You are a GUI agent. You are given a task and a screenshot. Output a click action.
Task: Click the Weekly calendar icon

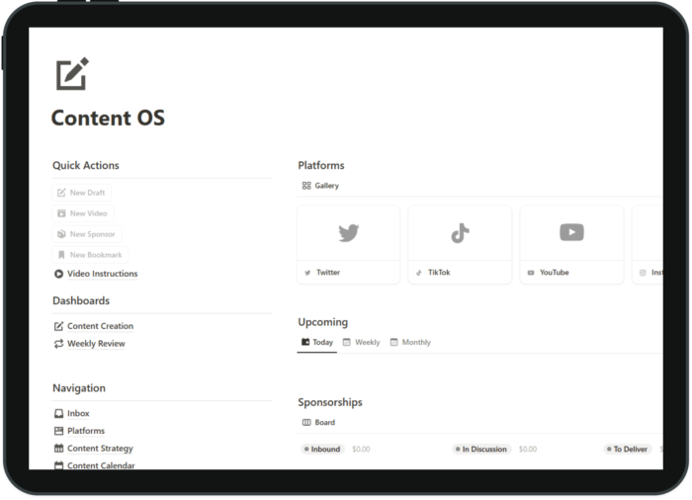tap(347, 343)
